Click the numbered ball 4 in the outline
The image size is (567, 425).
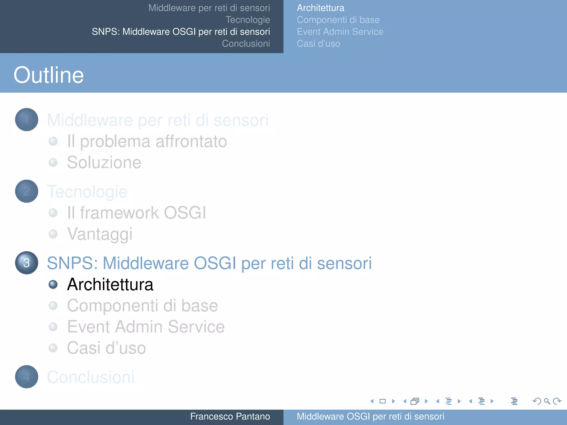coord(27,377)
